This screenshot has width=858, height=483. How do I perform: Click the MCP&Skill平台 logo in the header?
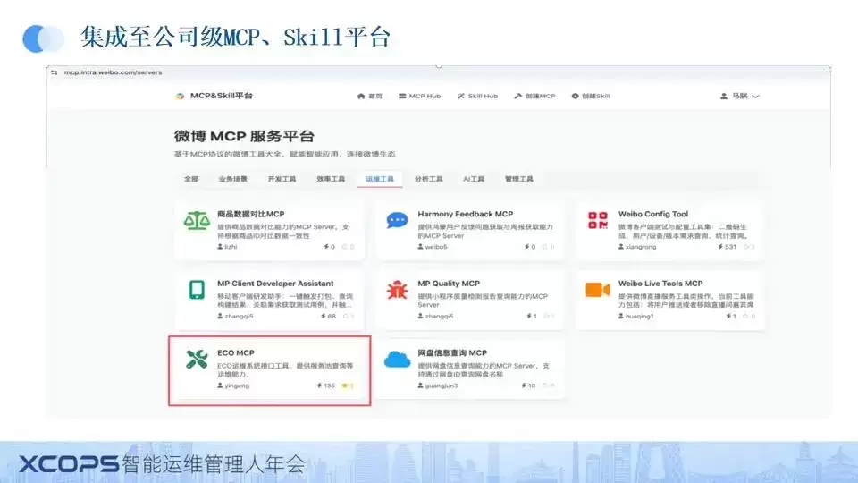pyautogui.click(x=214, y=96)
